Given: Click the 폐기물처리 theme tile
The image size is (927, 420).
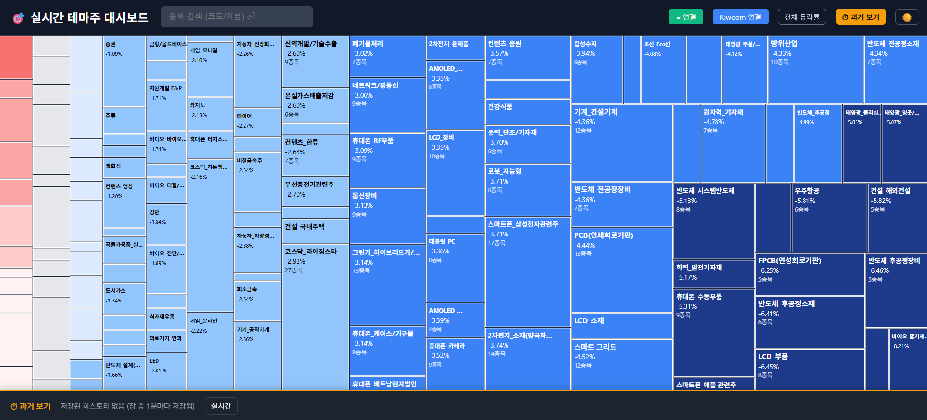Looking at the screenshot, I should pos(387,56).
